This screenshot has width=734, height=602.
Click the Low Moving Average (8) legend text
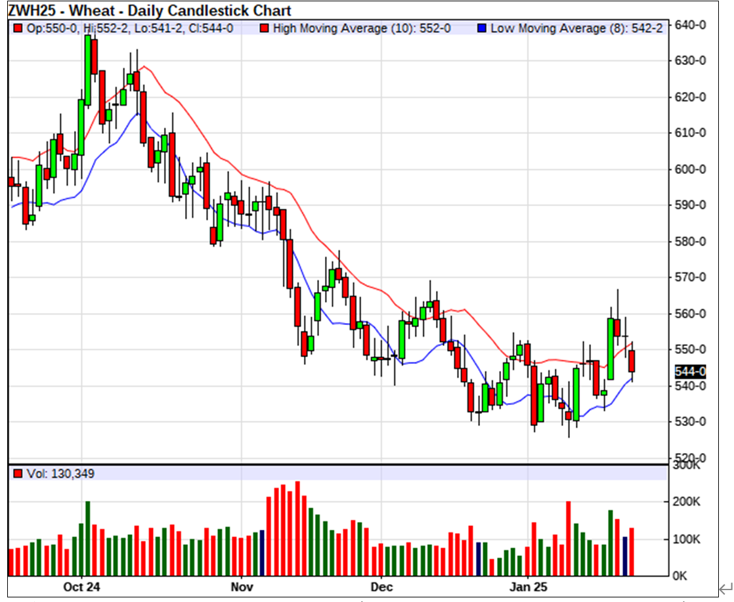576,28
